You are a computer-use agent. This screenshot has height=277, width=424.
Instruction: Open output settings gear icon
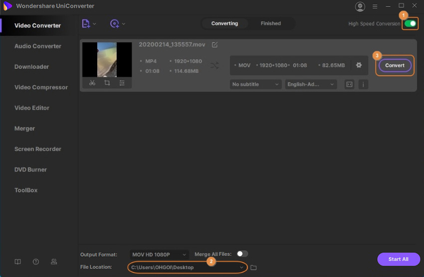click(359, 65)
